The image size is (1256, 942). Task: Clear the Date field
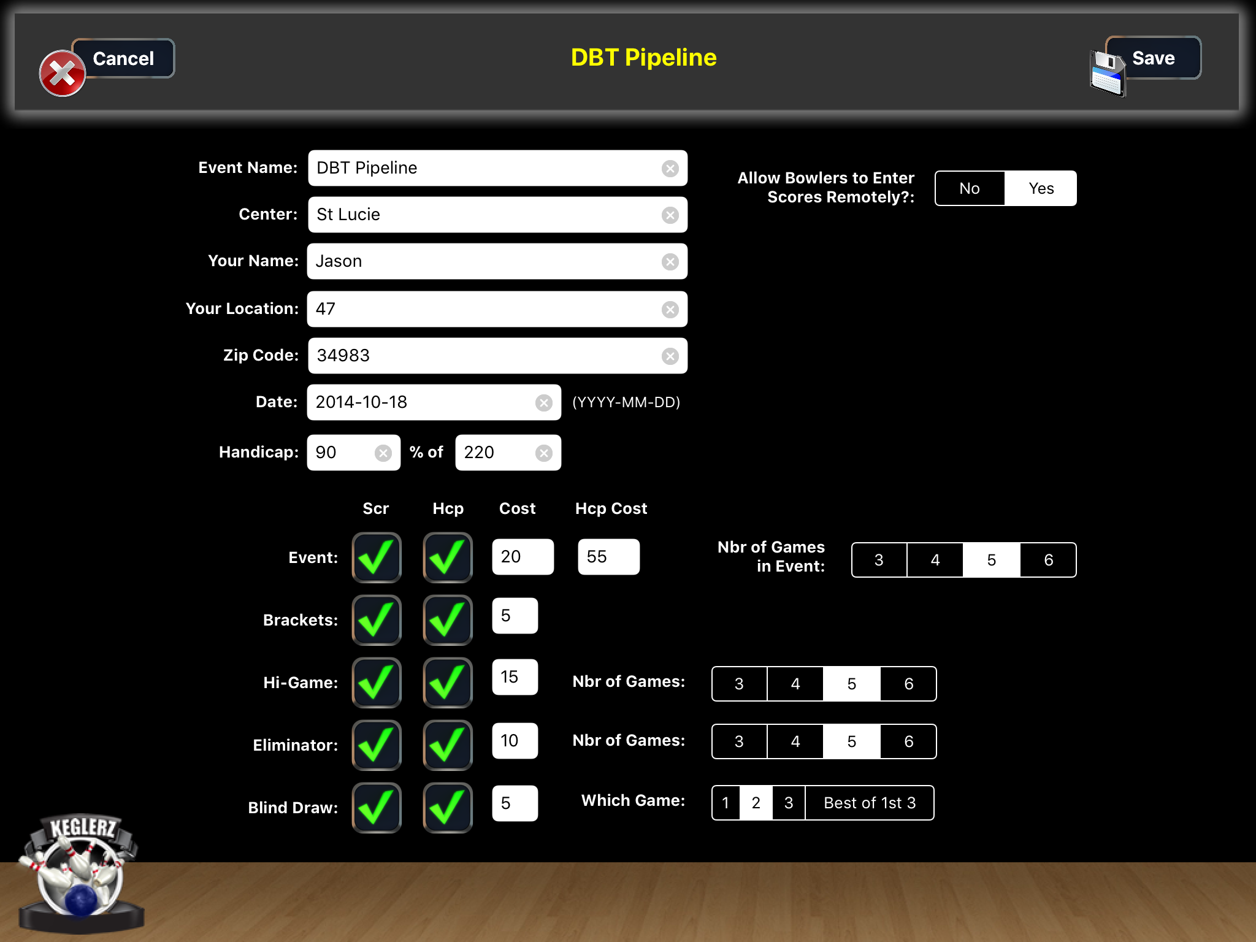pyautogui.click(x=543, y=402)
